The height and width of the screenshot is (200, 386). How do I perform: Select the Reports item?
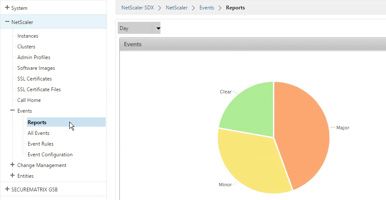(x=66, y=122)
